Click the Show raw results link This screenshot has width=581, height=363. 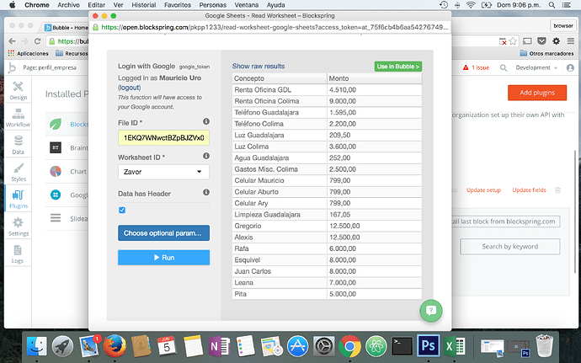click(x=259, y=66)
